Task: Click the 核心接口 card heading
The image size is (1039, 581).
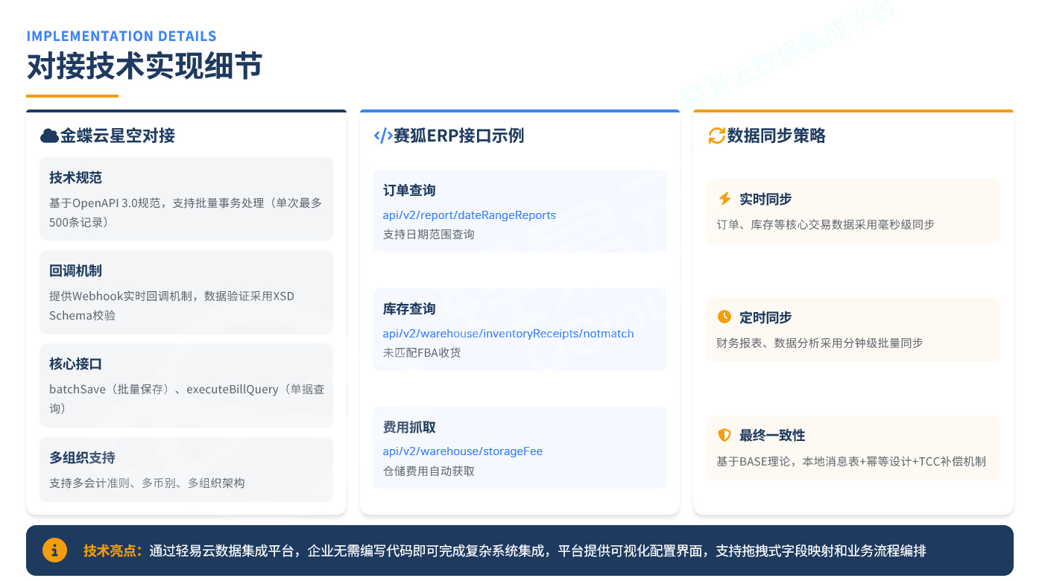Action: [x=75, y=364]
